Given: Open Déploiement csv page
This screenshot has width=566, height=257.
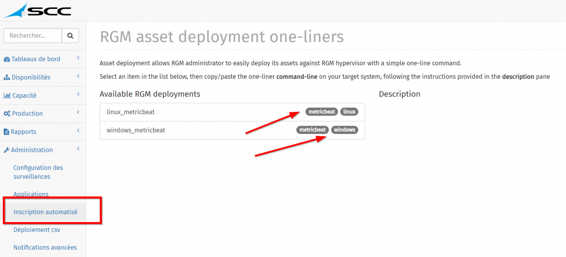Looking at the screenshot, I should click(37, 229).
